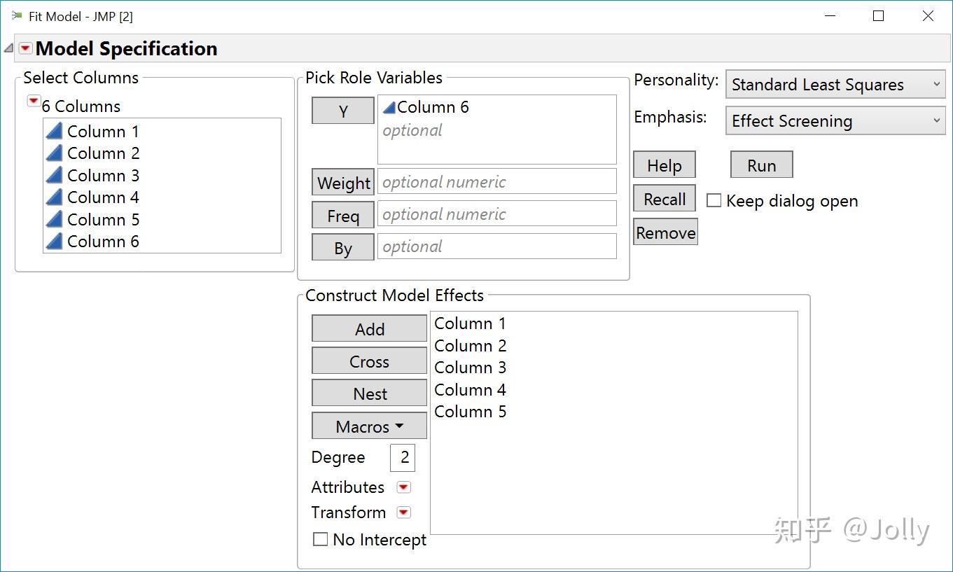The height and width of the screenshot is (572, 953).
Task: Check the No Intercept box
Action: (x=320, y=540)
